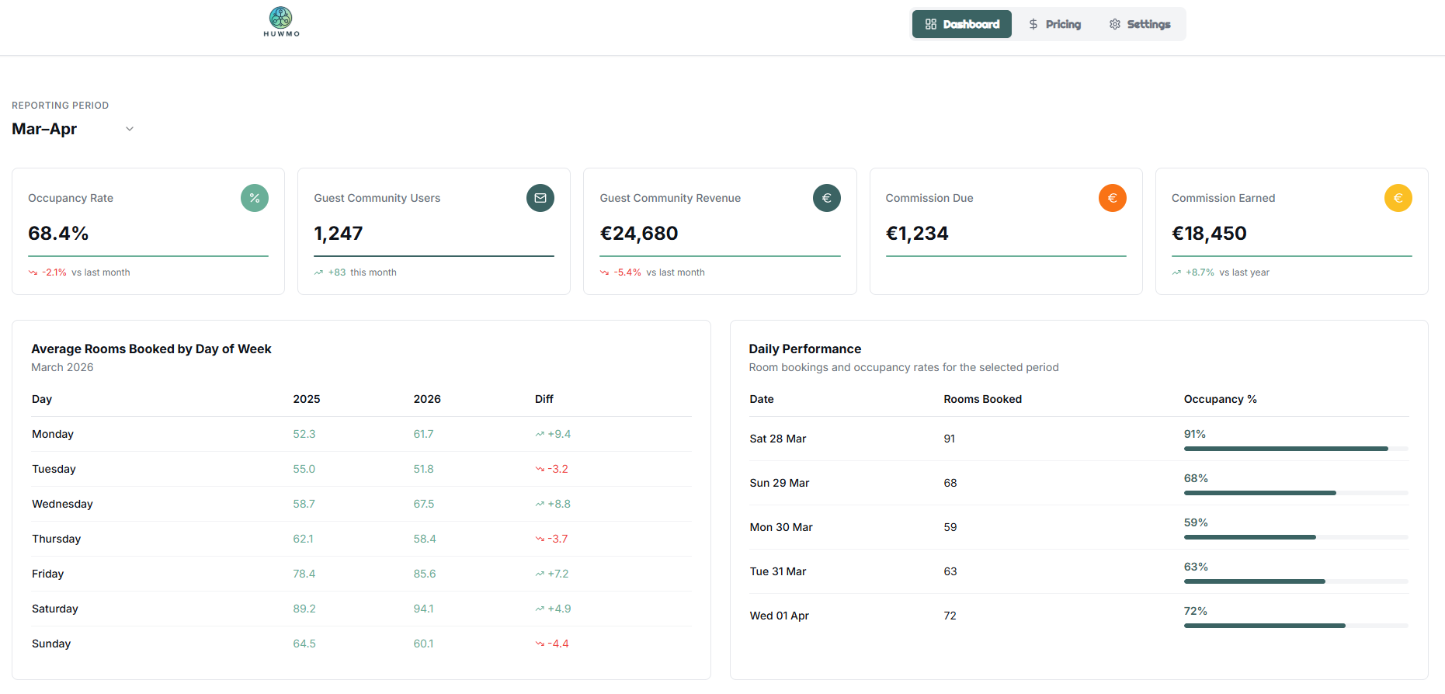Click the Sun 29 Mar date row
Viewport: 1445px width, 694px height.
click(779, 483)
